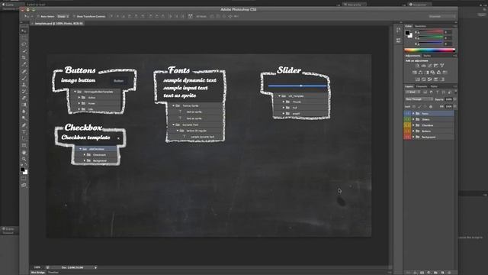Image resolution: width=488 pixels, height=275 pixels.
Task: Expand the Fonts layer group
Action: [x=413, y=114]
